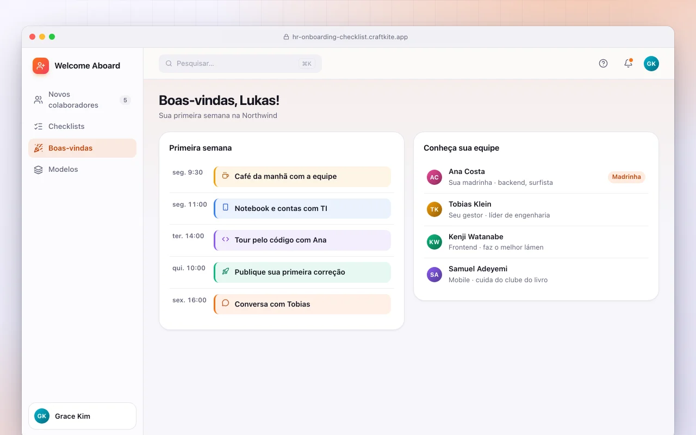Open the Modelos section
The width and height of the screenshot is (696, 435).
pos(82,170)
